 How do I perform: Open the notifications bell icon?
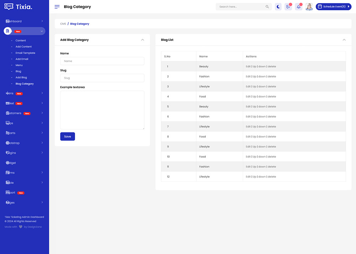point(299,7)
